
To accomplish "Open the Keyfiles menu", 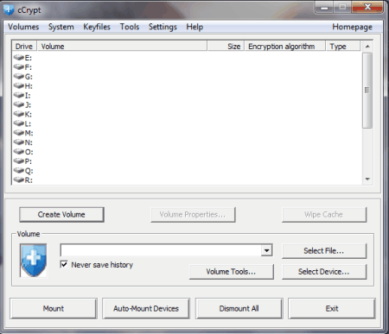I will (x=97, y=27).
